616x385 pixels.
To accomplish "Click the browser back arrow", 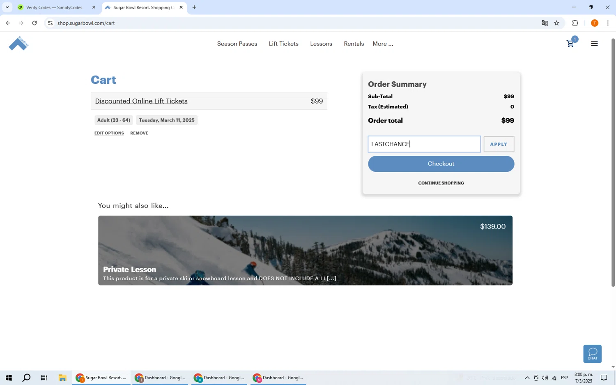I will coord(8,23).
